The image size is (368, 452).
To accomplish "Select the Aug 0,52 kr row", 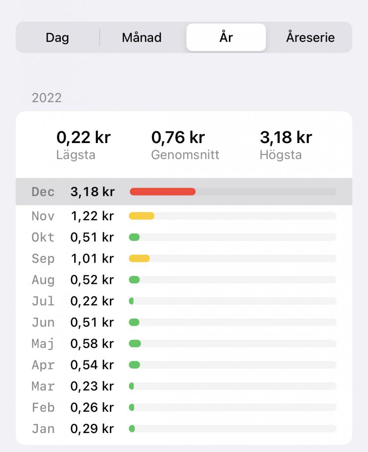I will [184, 280].
